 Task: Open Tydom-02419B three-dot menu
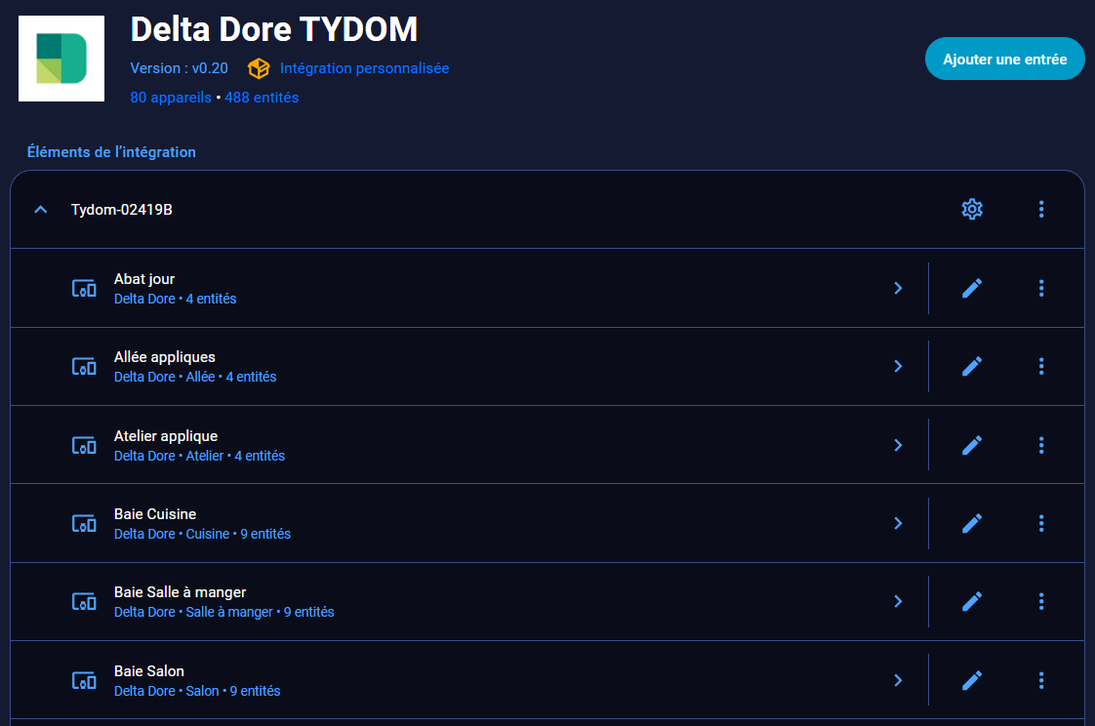click(x=1040, y=210)
